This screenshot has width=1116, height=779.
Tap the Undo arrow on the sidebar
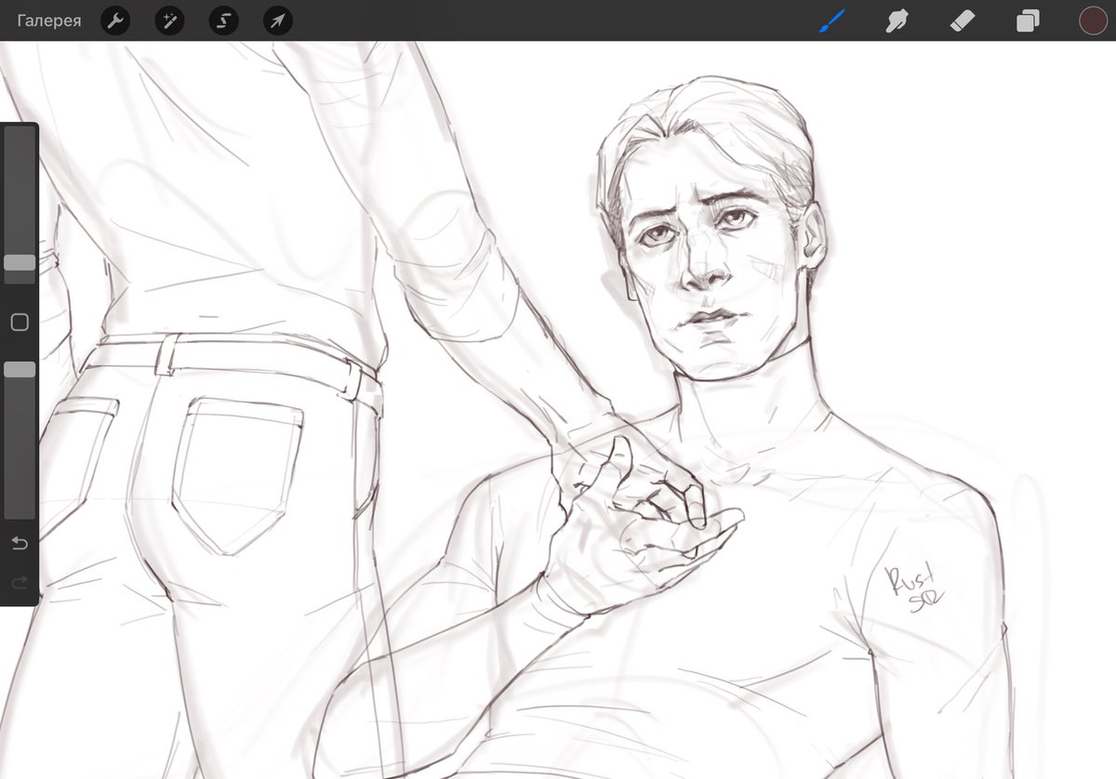point(20,544)
